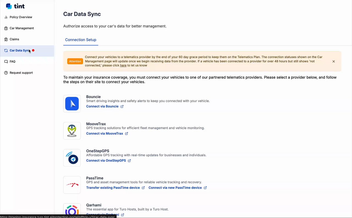Click the Request support question mark icon
The width and height of the screenshot is (352, 218).
[6, 73]
